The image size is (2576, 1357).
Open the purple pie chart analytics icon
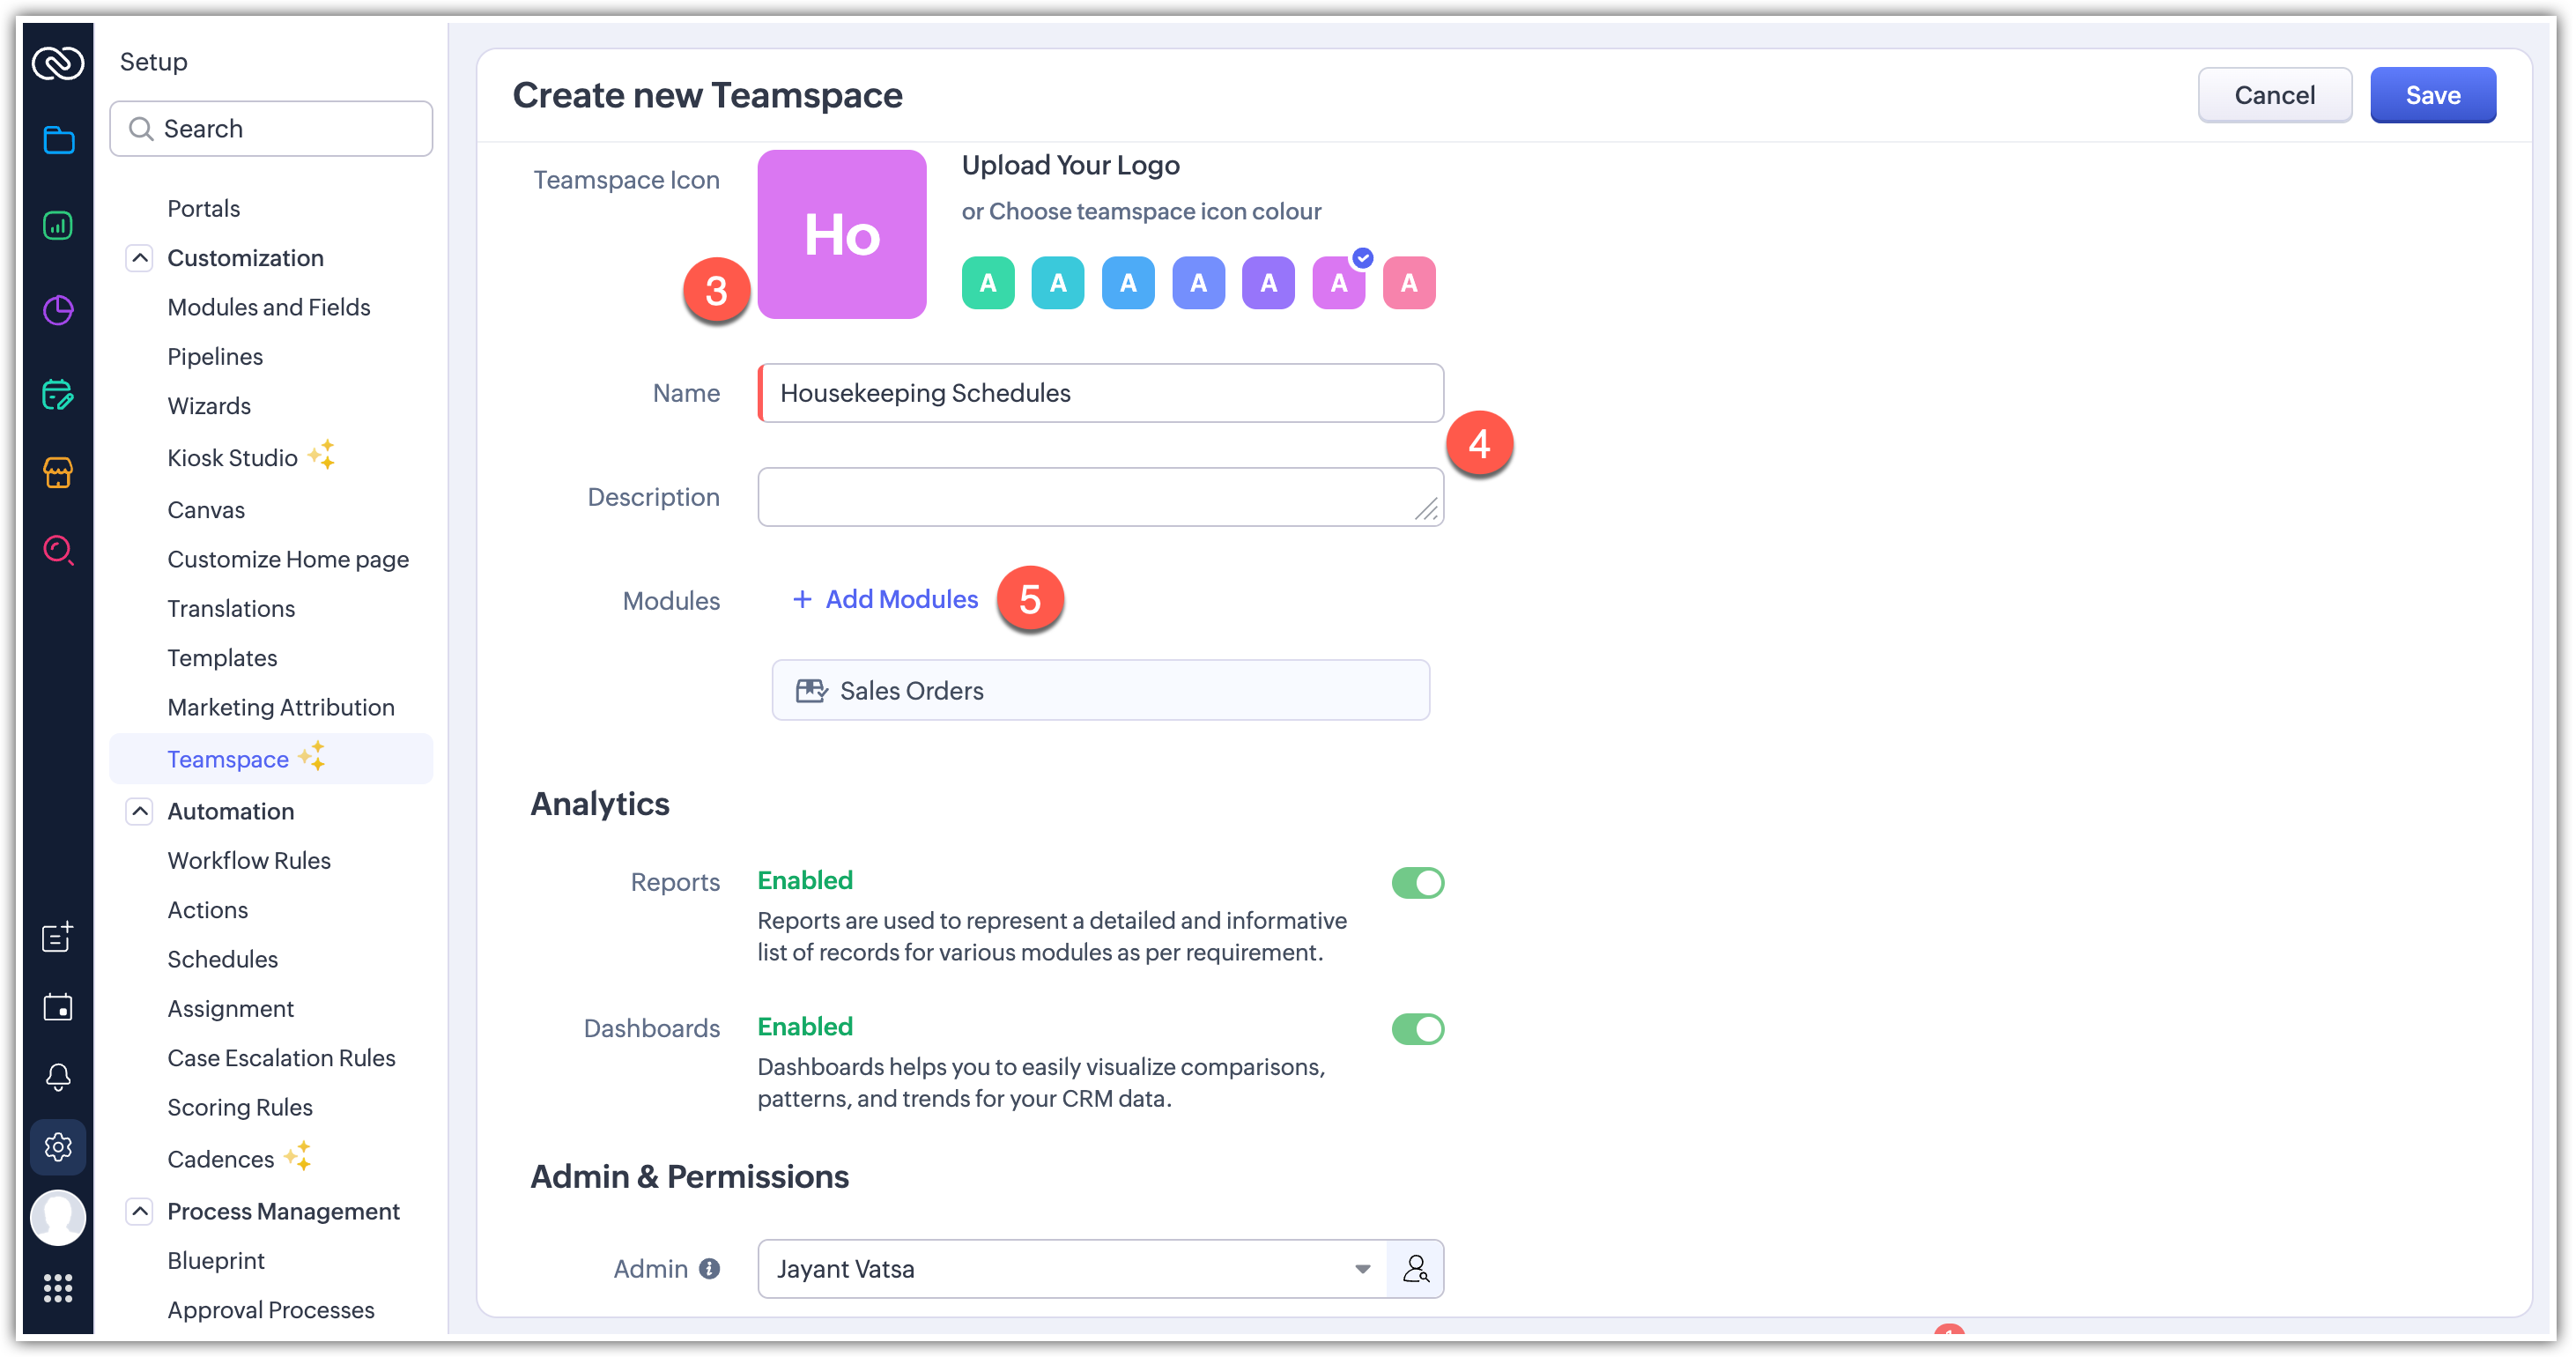click(x=58, y=310)
